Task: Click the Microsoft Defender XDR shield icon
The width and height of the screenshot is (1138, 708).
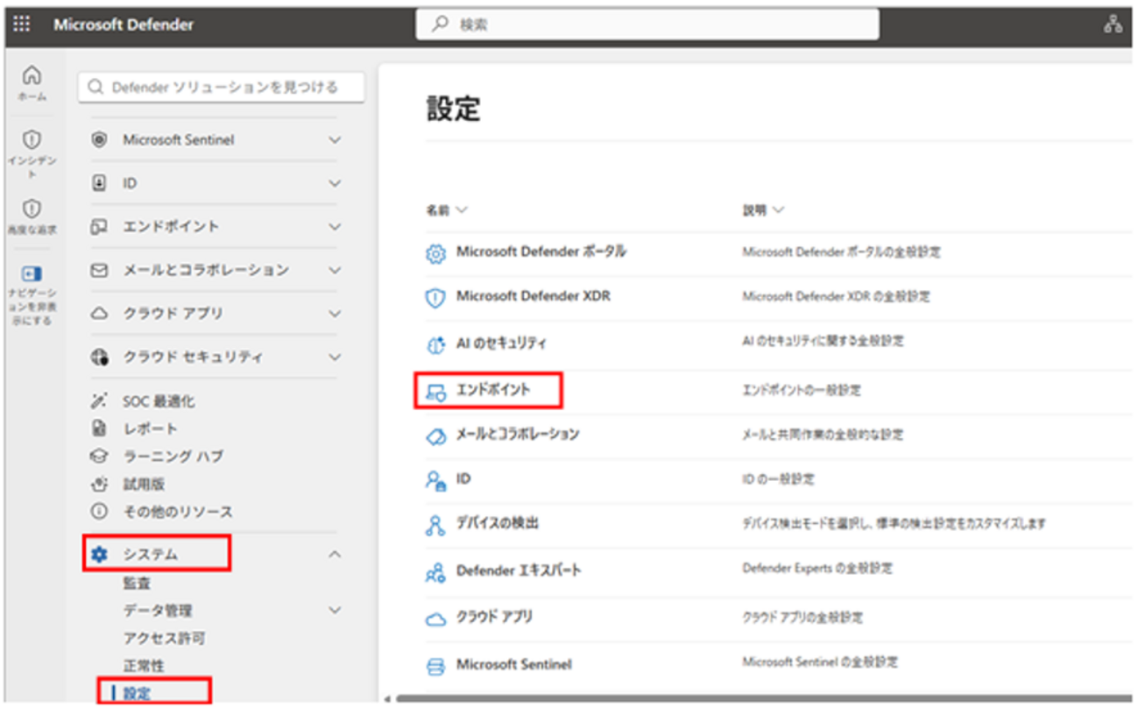Action: [435, 298]
